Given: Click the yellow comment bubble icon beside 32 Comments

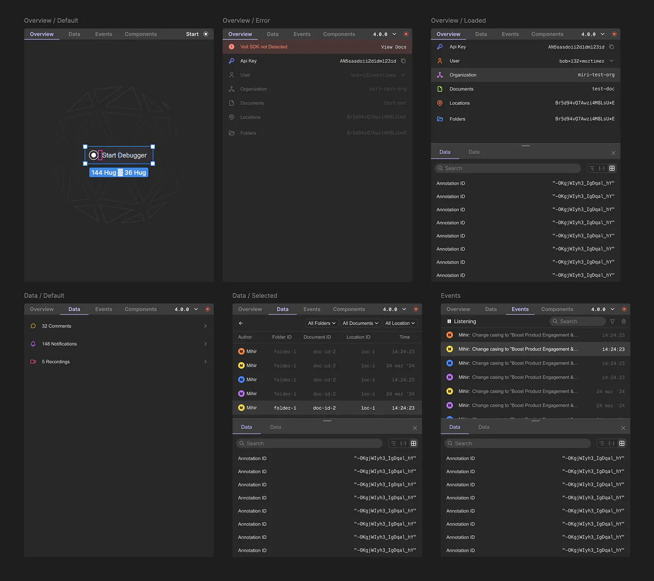Looking at the screenshot, I should [33, 326].
